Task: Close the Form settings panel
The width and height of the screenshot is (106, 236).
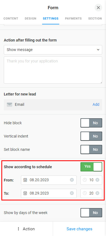Action: pyautogui.click(x=98, y=8)
